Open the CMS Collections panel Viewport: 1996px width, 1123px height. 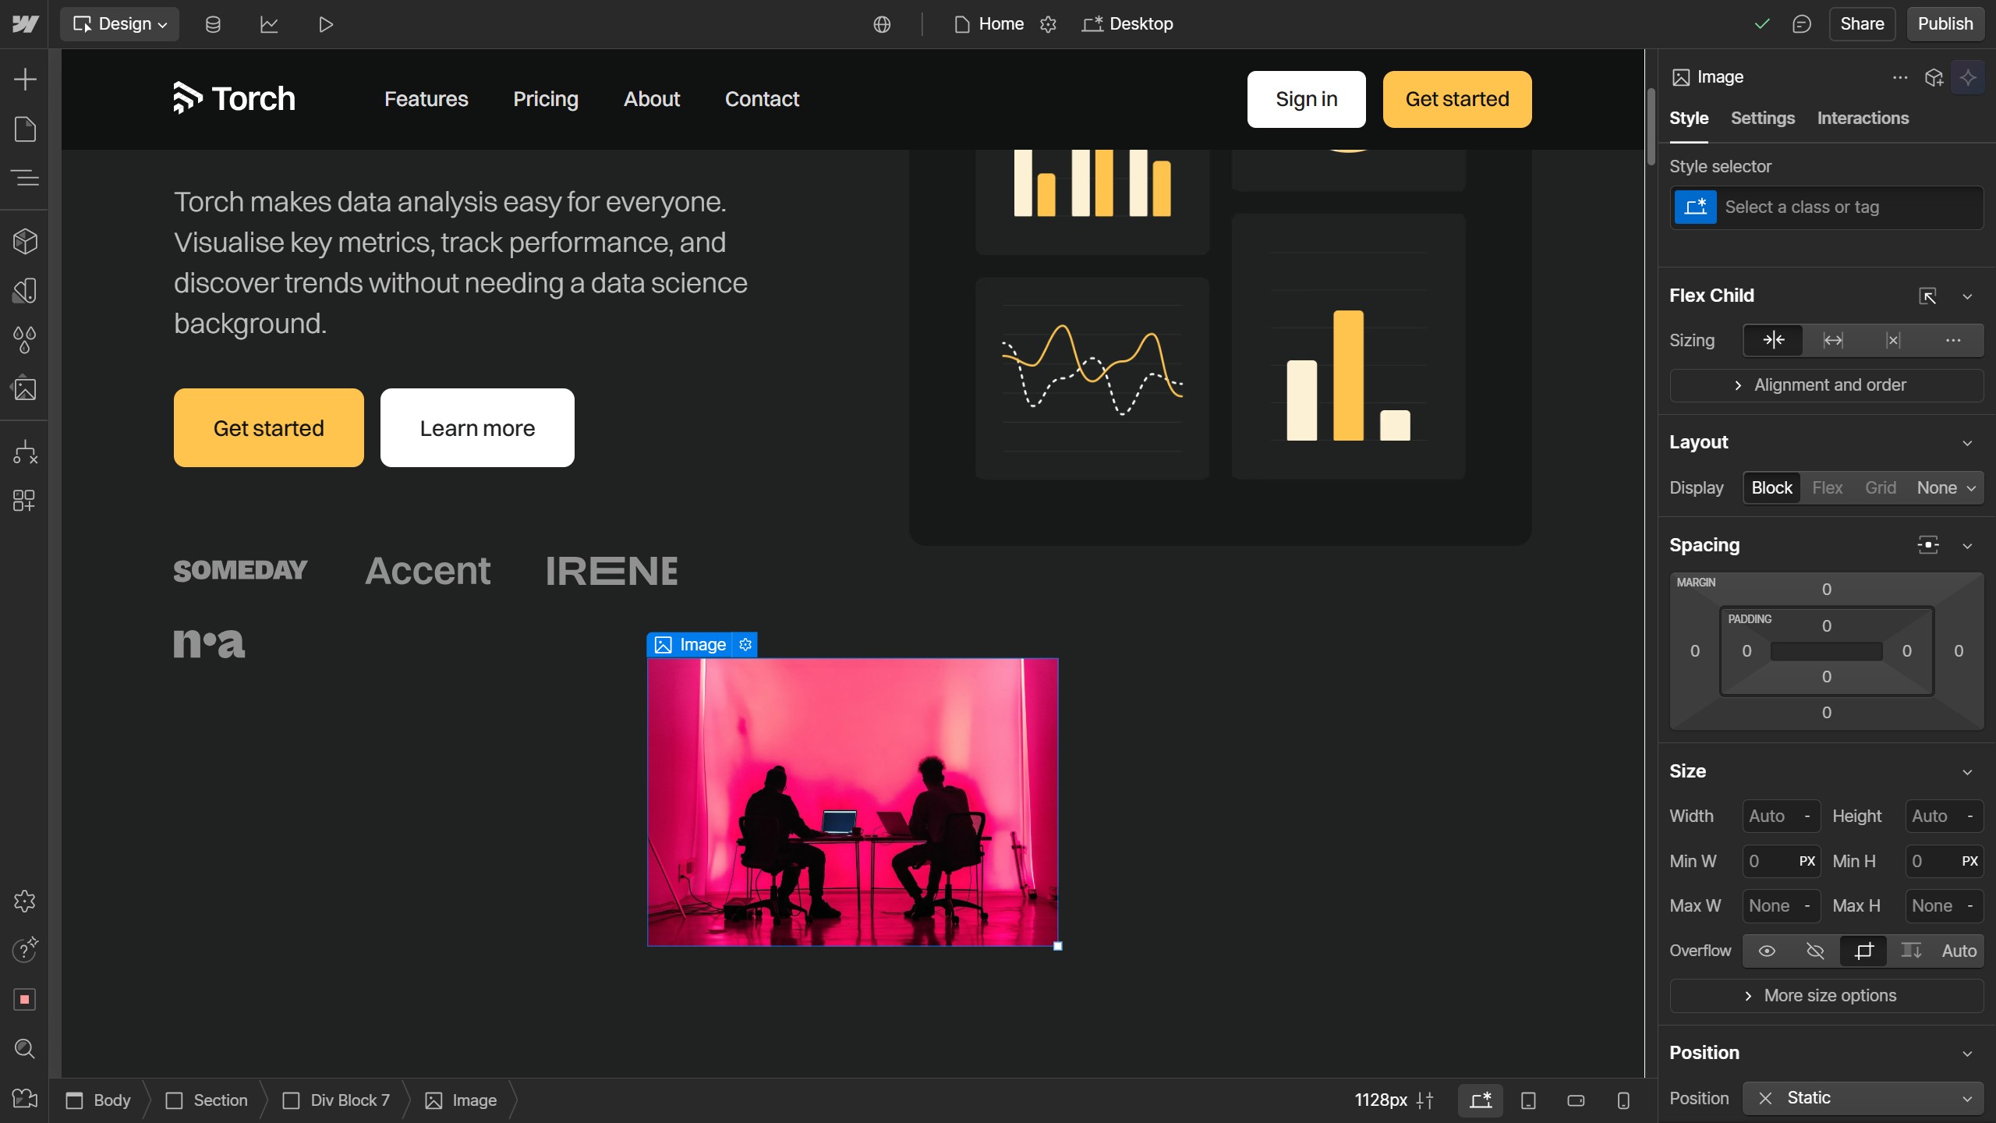point(212,24)
